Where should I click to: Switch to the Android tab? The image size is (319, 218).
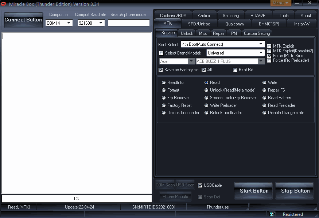tap(205, 15)
